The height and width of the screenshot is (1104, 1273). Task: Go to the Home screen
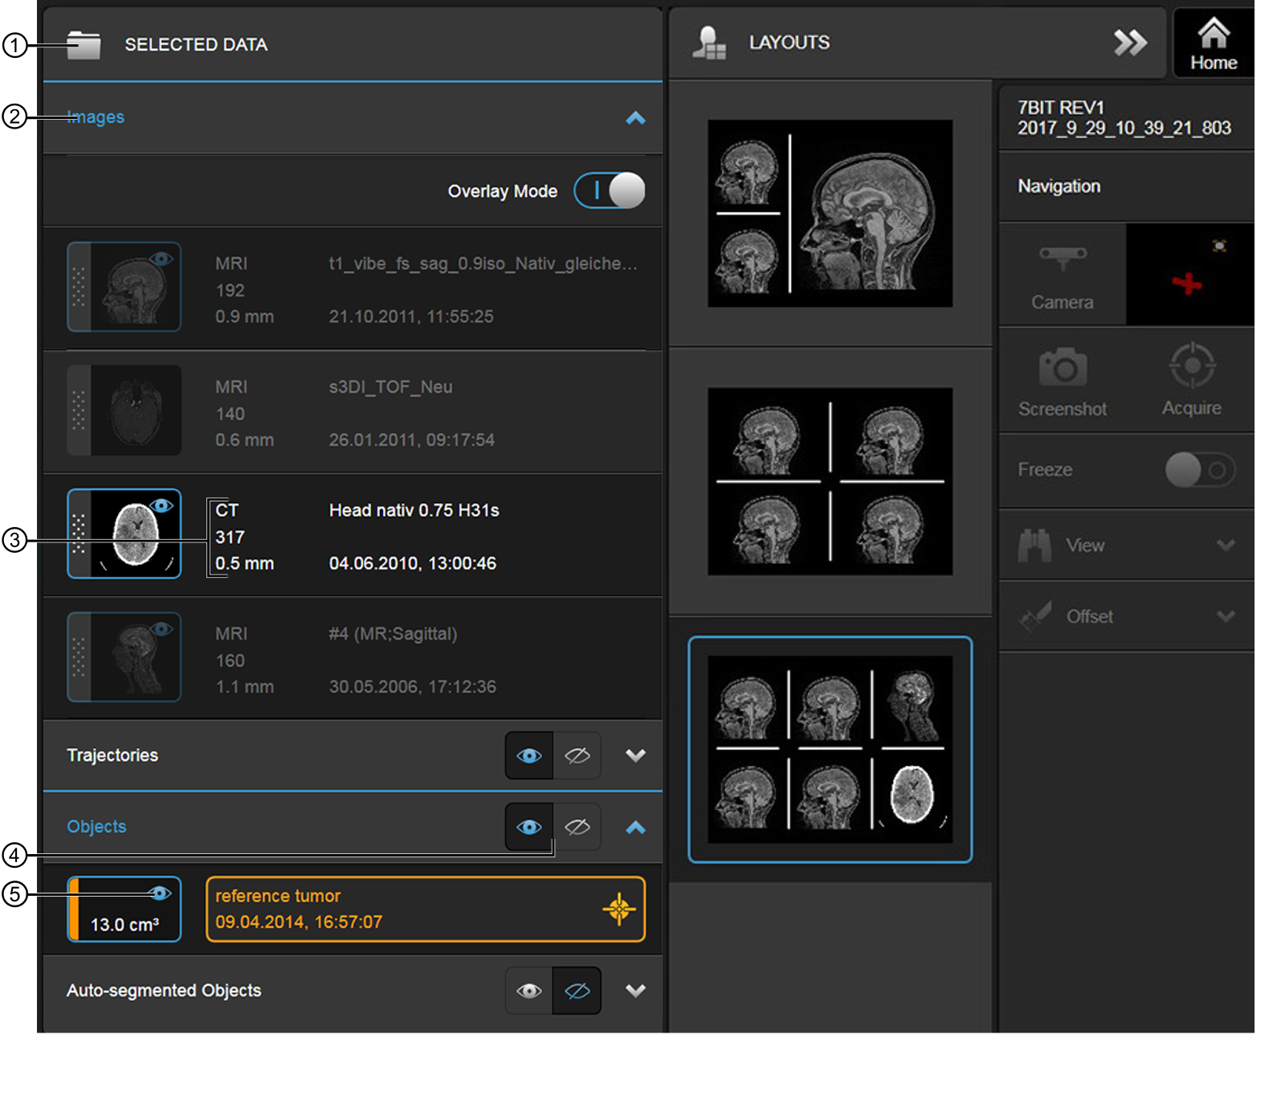tap(1214, 43)
